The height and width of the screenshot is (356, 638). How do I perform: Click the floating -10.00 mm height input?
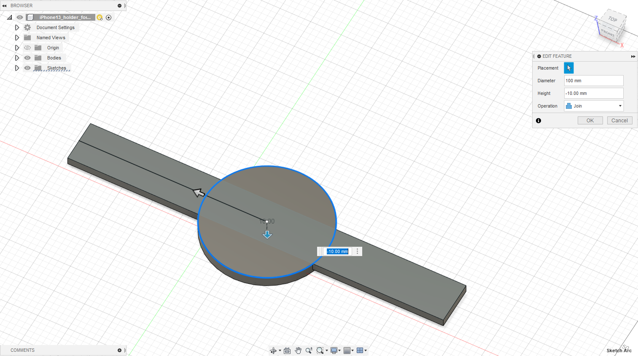point(338,251)
